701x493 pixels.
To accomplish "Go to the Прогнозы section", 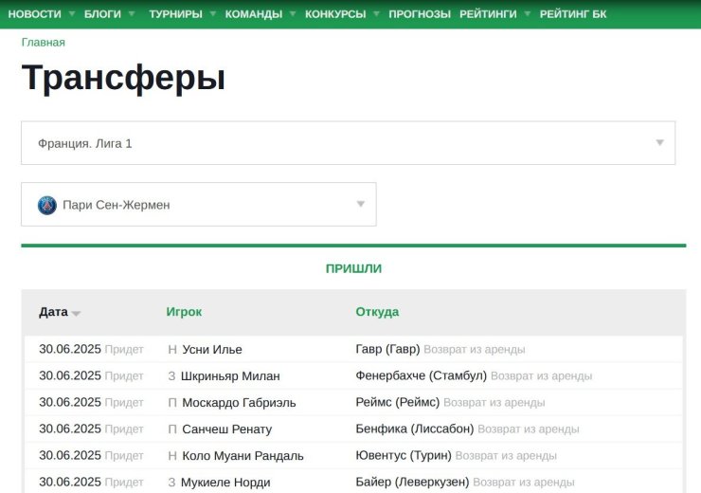I will pos(419,14).
